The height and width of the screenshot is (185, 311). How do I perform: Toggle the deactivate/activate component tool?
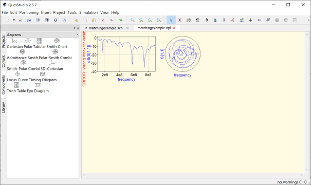pos(180,20)
